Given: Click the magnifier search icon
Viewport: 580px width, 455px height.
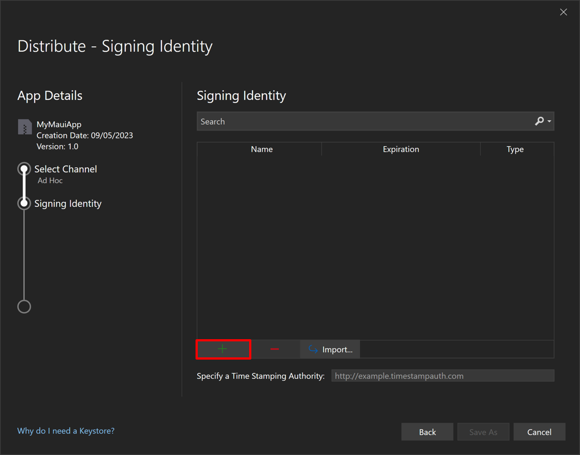Looking at the screenshot, I should click(x=539, y=121).
